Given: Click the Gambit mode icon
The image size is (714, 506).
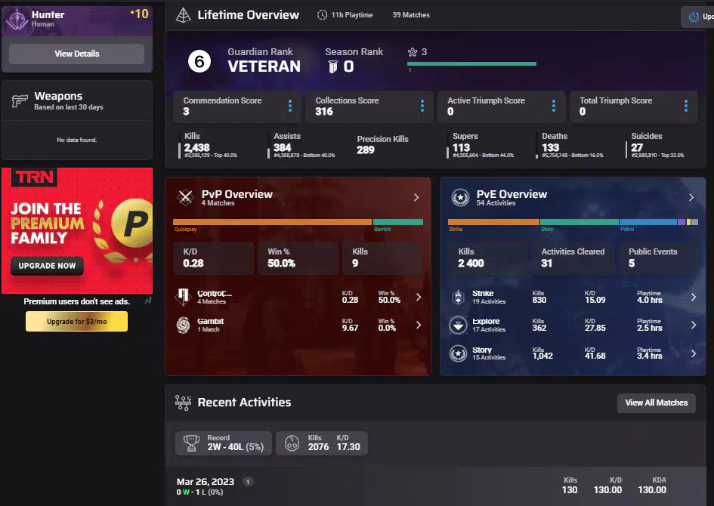Looking at the screenshot, I should (184, 325).
